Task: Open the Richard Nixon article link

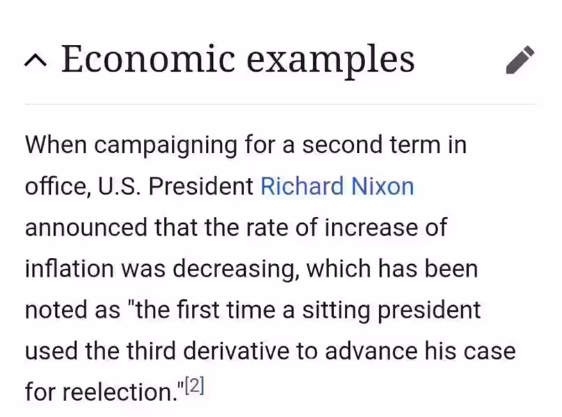Action: [337, 186]
